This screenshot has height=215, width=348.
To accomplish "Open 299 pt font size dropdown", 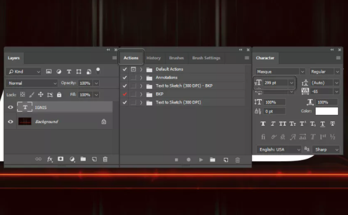I will [x=291, y=83].
